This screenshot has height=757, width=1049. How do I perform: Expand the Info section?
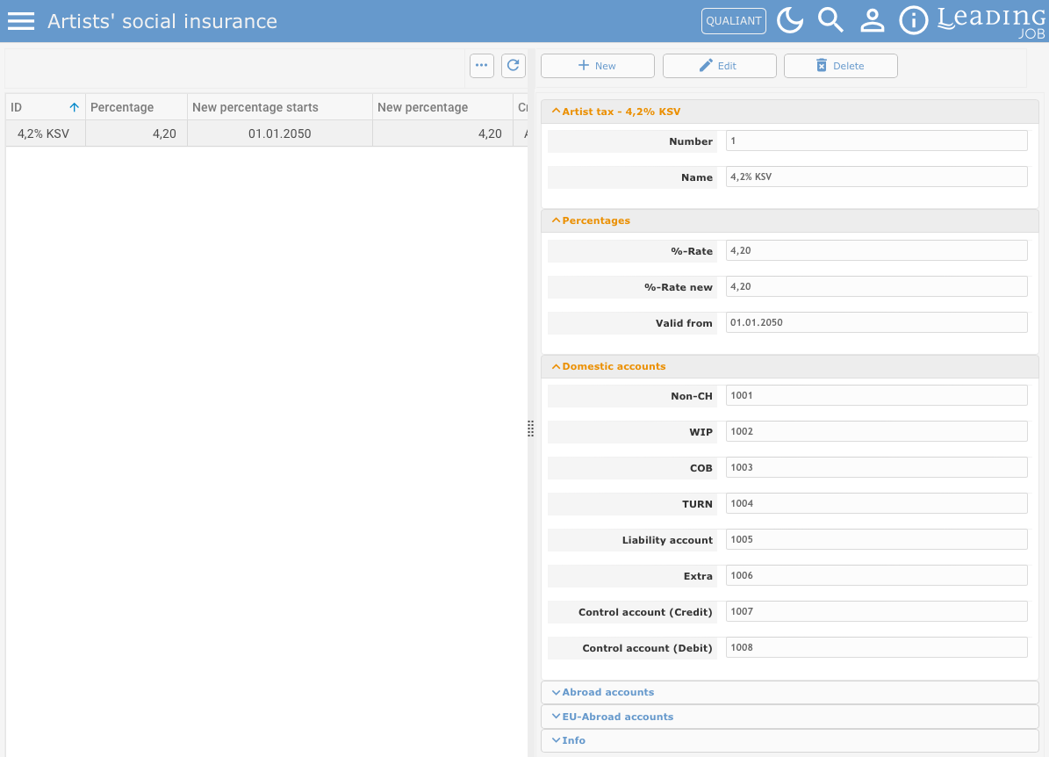coord(789,740)
